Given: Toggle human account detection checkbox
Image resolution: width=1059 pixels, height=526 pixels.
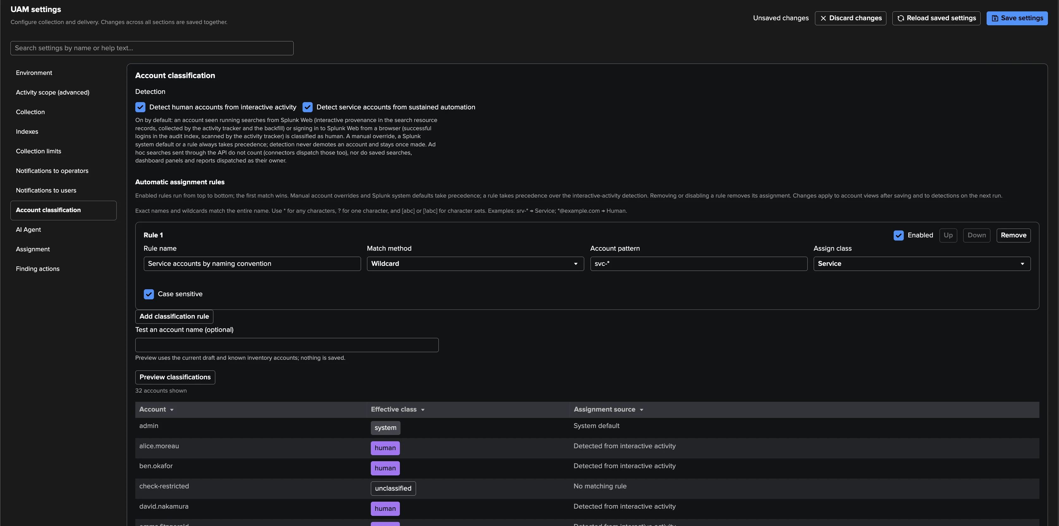Looking at the screenshot, I should [140, 107].
